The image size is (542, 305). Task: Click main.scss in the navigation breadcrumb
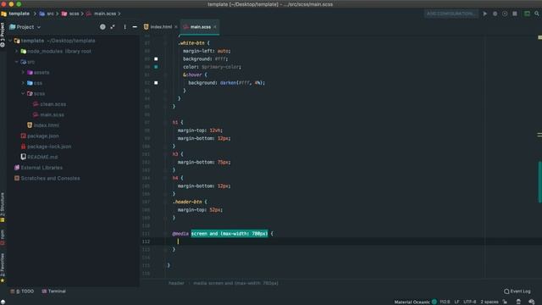pyautogui.click(x=102, y=14)
